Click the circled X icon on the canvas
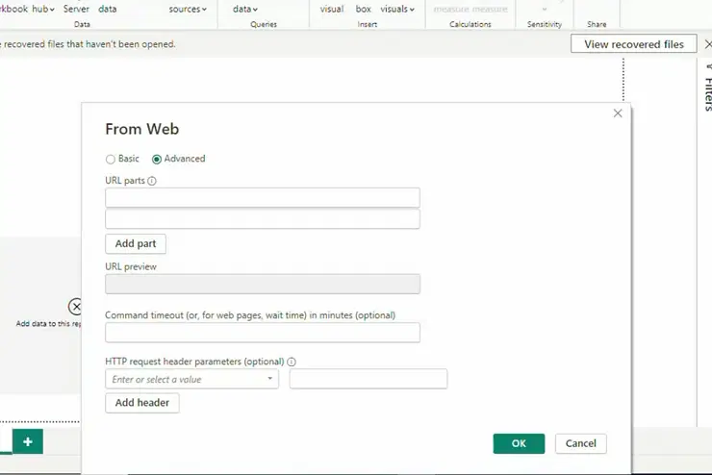The height and width of the screenshot is (475, 712). 76,307
